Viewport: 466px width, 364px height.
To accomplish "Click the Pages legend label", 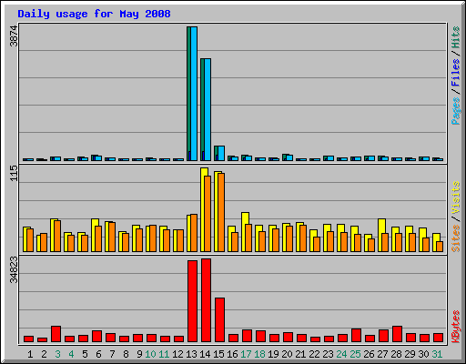I will pyautogui.click(x=456, y=111).
